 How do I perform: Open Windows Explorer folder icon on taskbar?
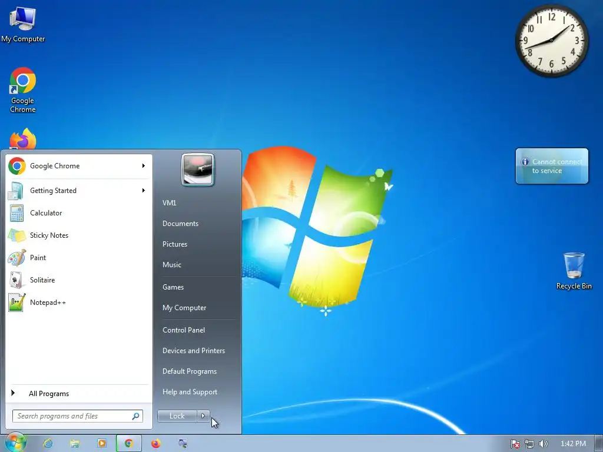point(75,444)
